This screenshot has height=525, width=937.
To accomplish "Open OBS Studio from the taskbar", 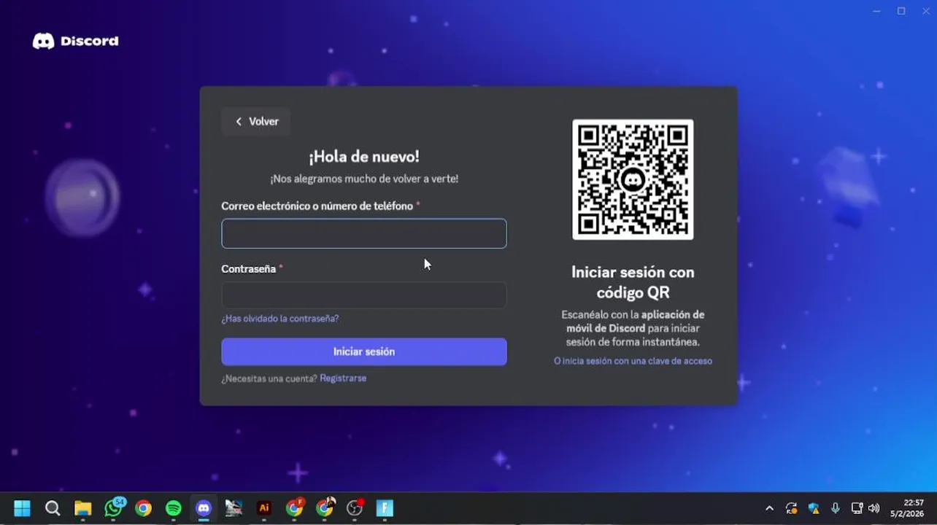I will pyautogui.click(x=355, y=507).
